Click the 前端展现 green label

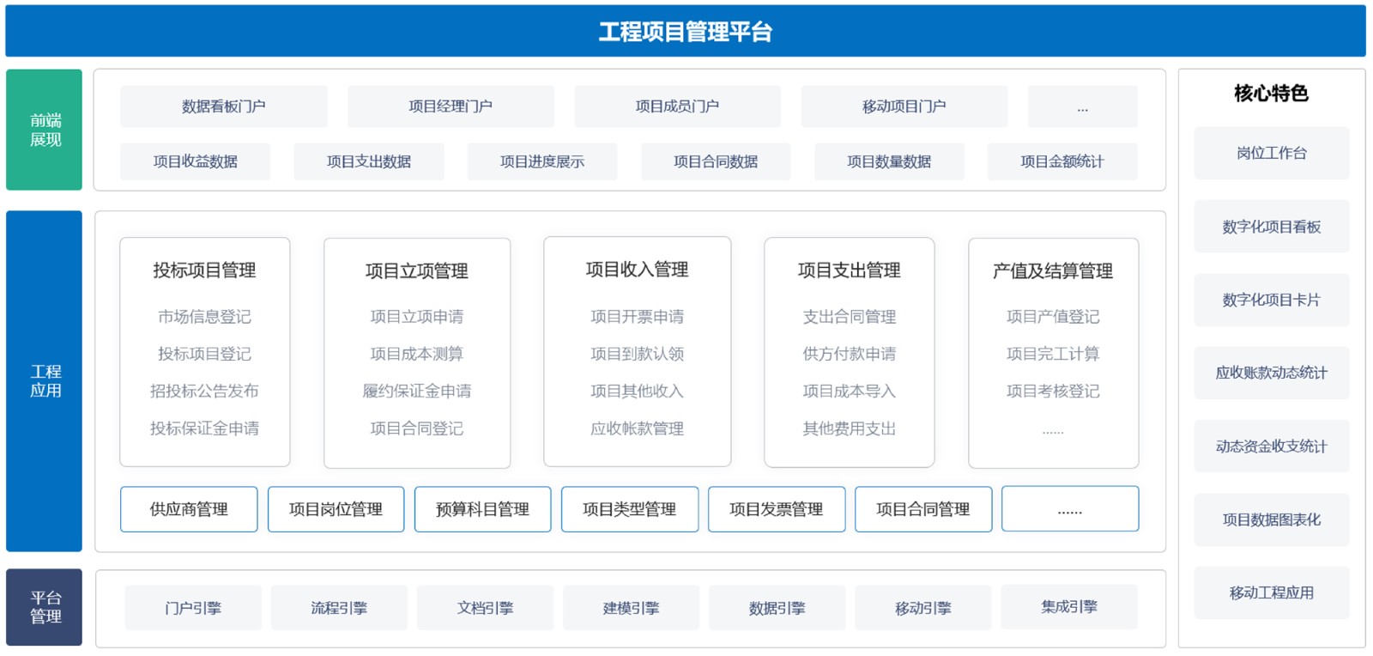pyautogui.click(x=45, y=130)
